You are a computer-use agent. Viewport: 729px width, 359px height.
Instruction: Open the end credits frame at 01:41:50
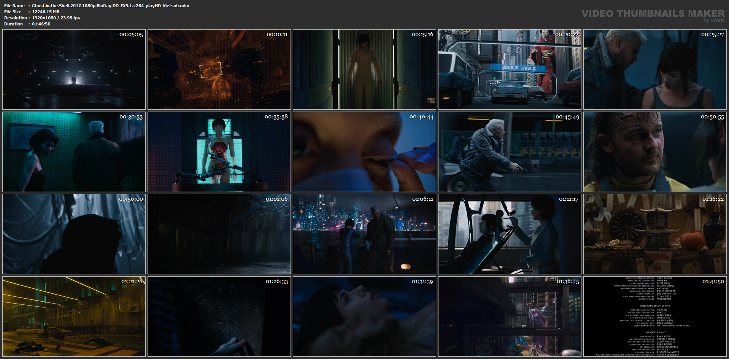655,316
